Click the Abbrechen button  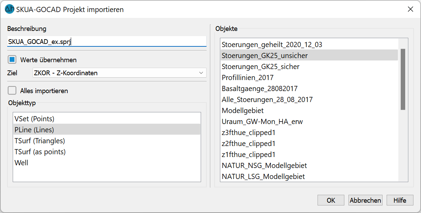pos(365,200)
